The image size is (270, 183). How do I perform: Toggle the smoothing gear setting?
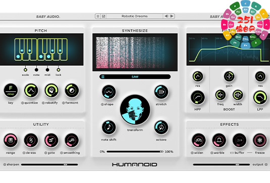[x=61, y=153]
